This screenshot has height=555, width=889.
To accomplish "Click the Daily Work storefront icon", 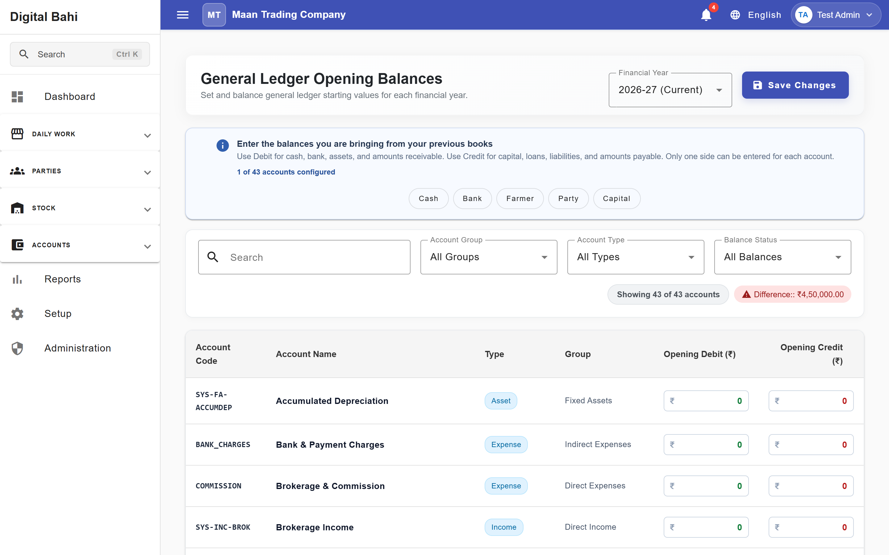I will click(17, 134).
